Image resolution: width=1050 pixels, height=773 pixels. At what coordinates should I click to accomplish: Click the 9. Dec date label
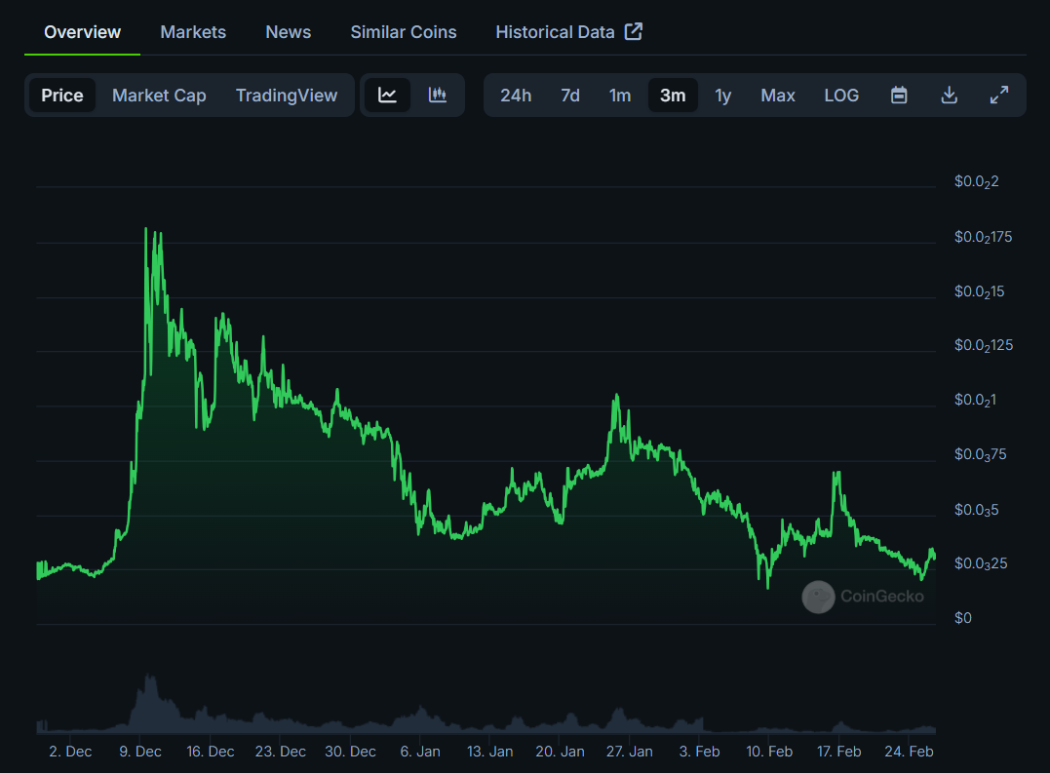[140, 752]
